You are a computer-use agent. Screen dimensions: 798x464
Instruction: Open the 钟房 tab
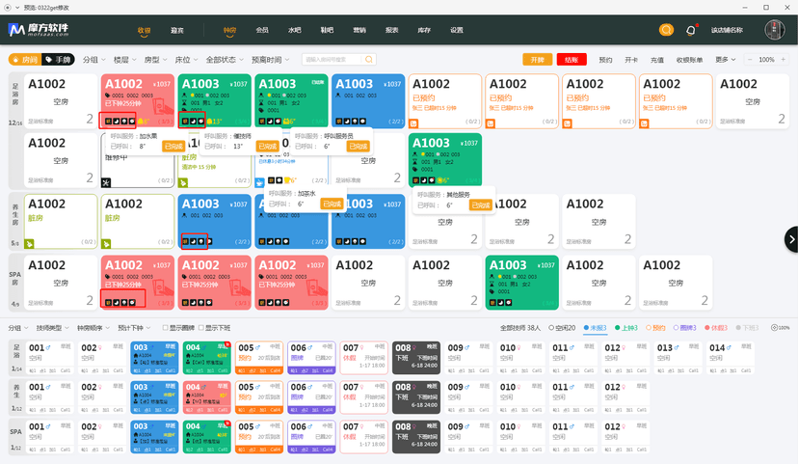coord(229,30)
